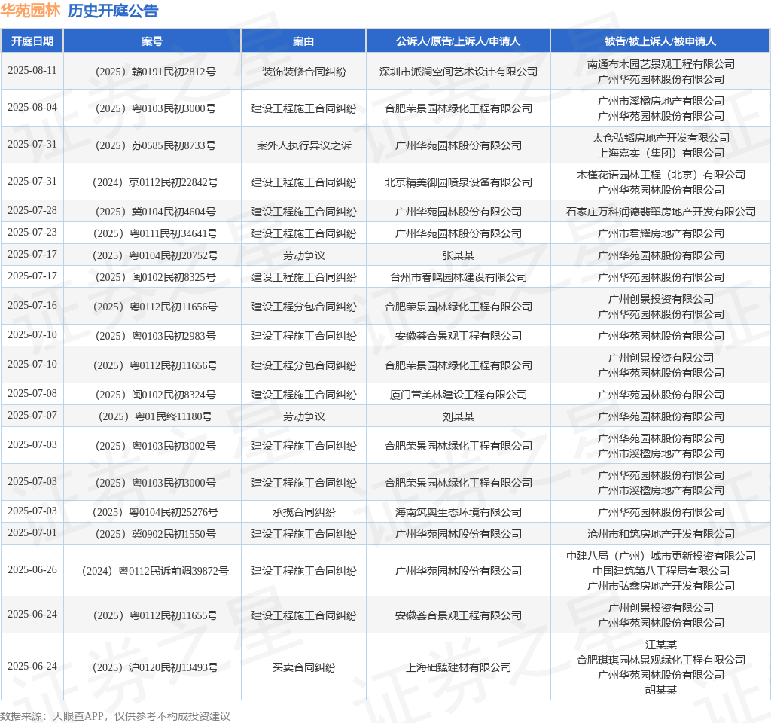The width and height of the screenshot is (771, 723).
Task: Click the 历史开庭公告 heading
Action: [113, 11]
